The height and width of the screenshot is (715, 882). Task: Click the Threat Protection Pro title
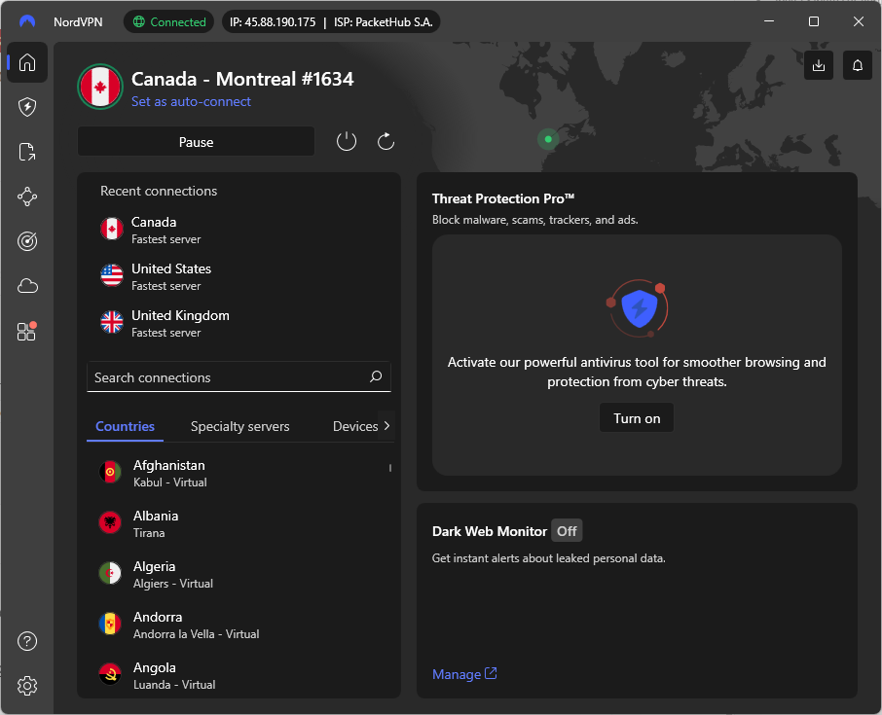pos(503,198)
